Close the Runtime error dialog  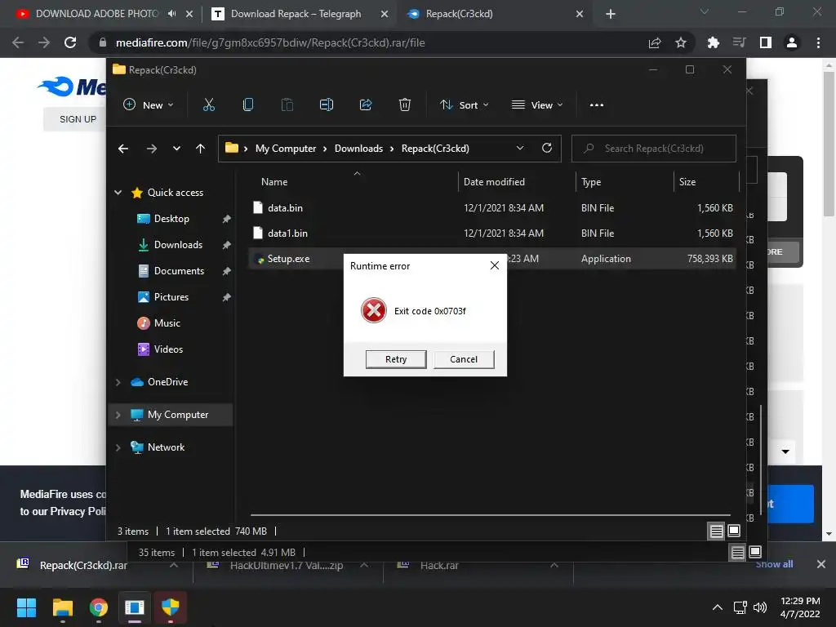494,265
